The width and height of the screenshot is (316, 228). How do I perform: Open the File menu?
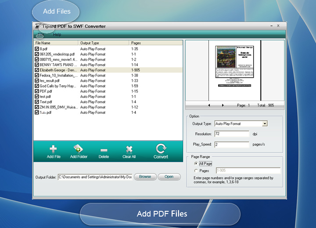click(x=41, y=35)
